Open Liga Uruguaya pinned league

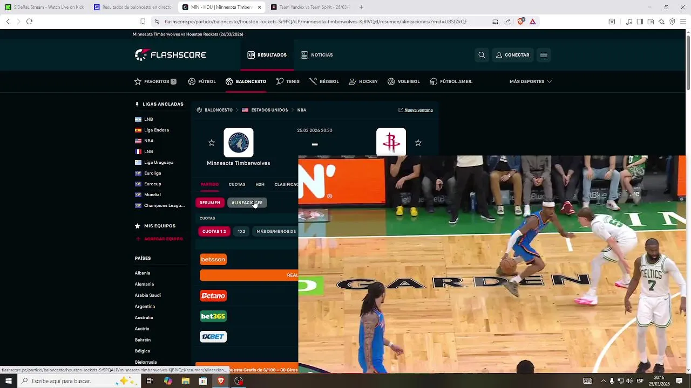click(154, 162)
